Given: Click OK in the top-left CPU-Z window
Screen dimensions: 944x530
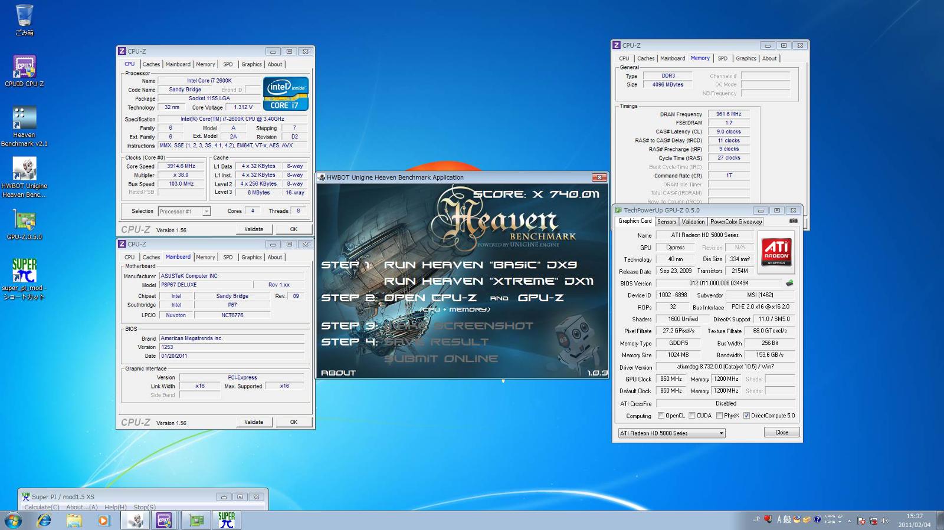Looking at the screenshot, I should pyautogui.click(x=293, y=229).
